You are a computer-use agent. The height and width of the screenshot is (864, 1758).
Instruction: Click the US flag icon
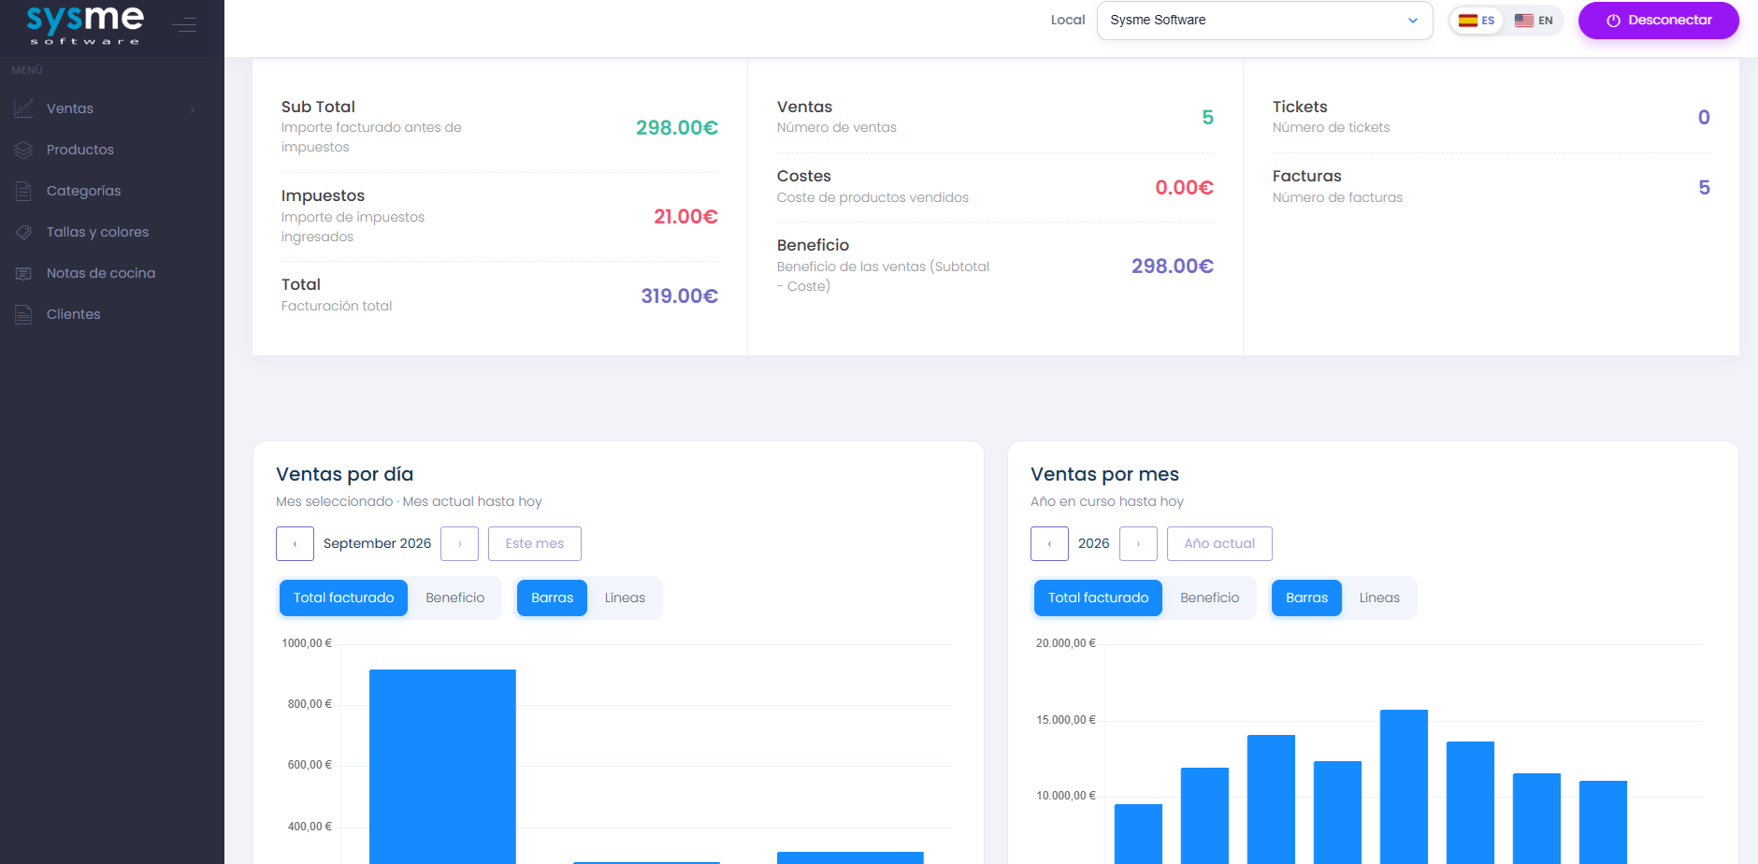click(1524, 21)
